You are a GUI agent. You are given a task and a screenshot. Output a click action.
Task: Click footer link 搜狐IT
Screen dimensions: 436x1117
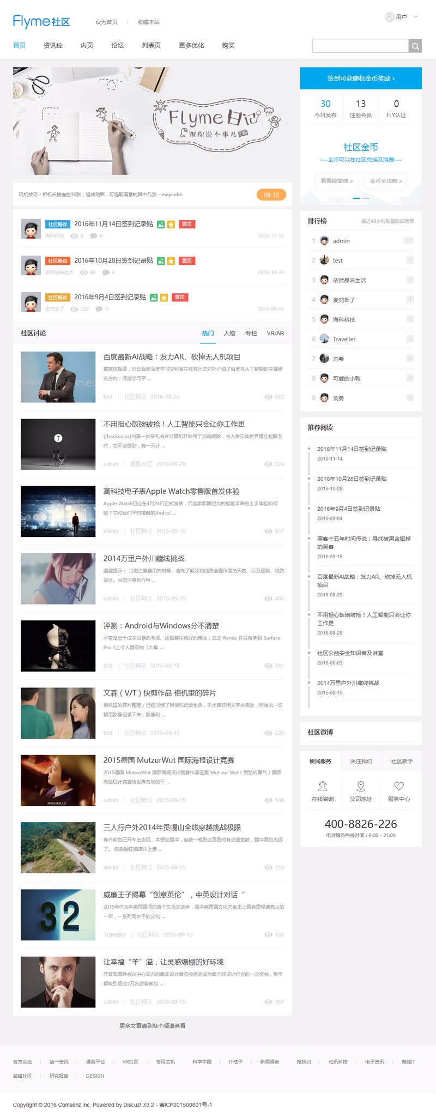[408, 1062]
